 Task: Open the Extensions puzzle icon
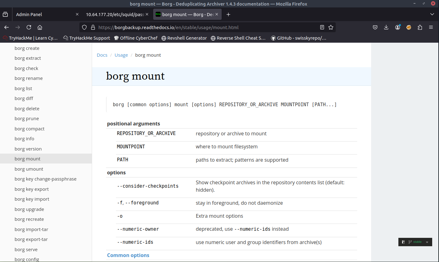pyautogui.click(x=420, y=27)
